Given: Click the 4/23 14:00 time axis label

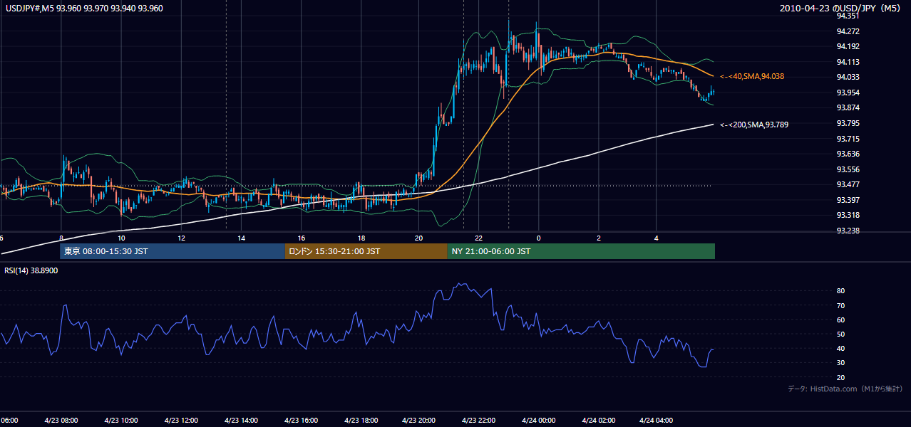Looking at the screenshot, I should 241,420.
